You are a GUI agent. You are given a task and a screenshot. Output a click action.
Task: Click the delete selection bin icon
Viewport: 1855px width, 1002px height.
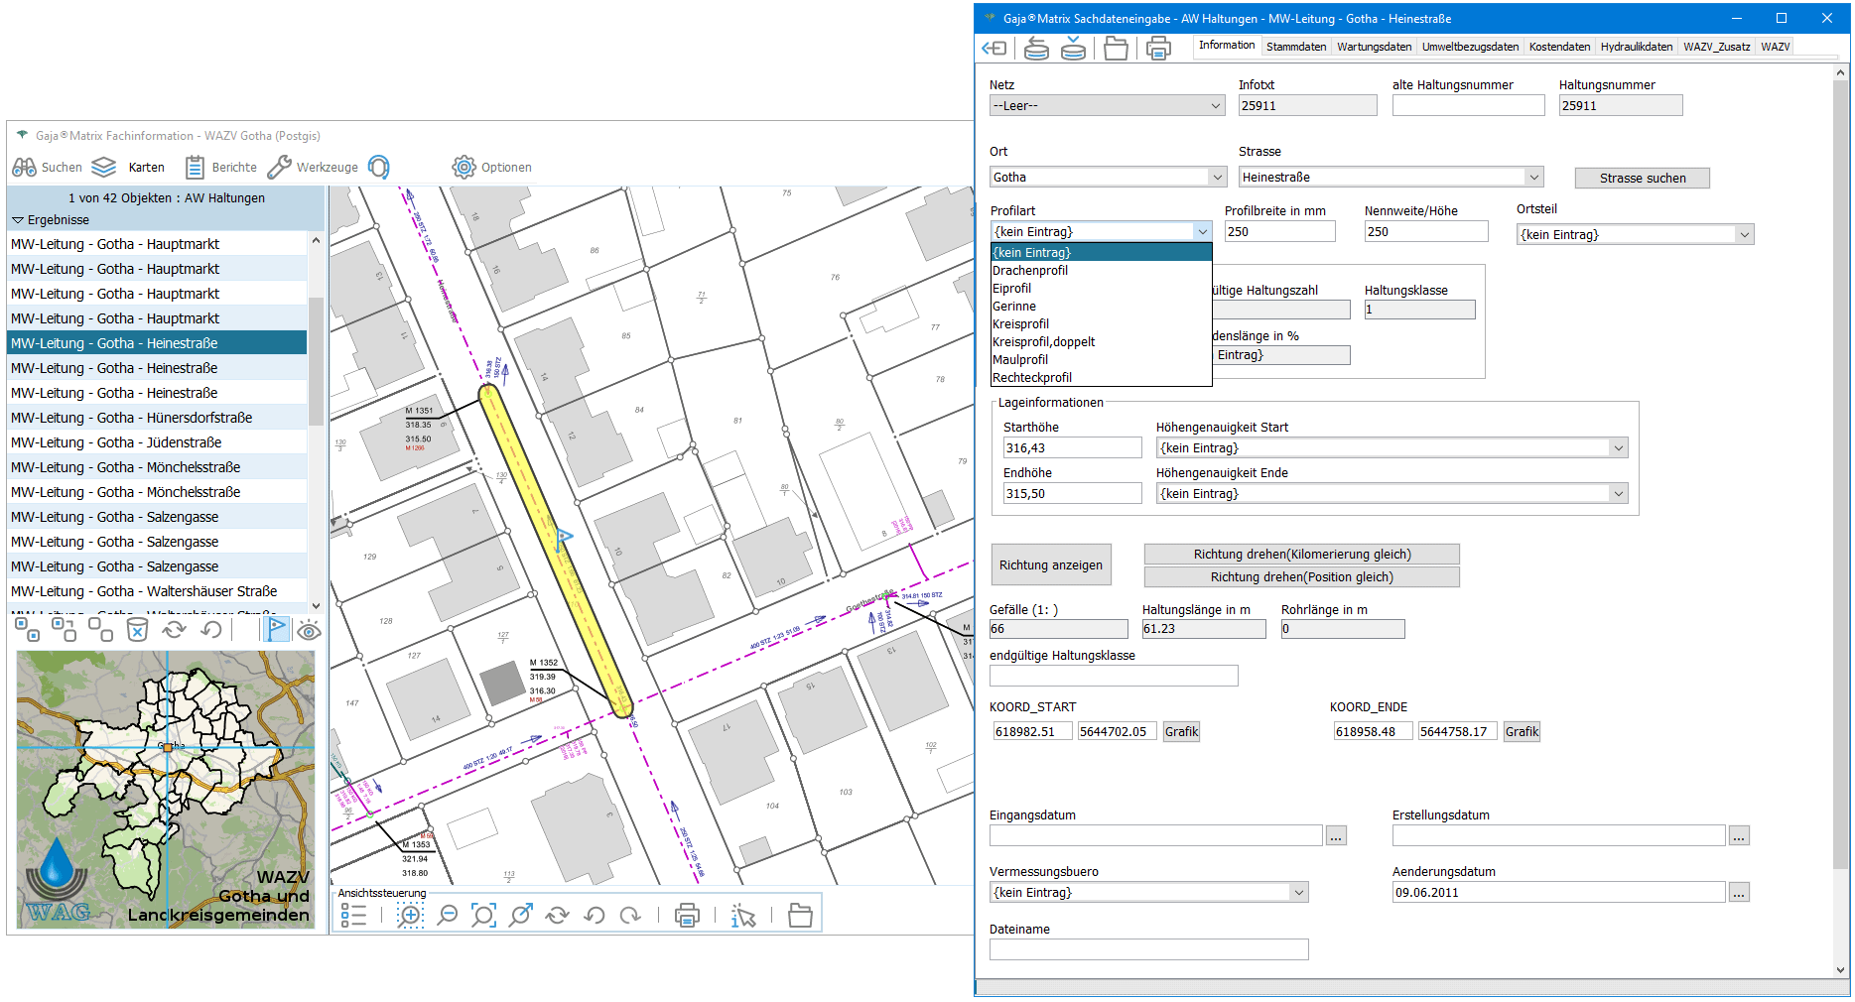pyautogui.click(x=137, y=630)
